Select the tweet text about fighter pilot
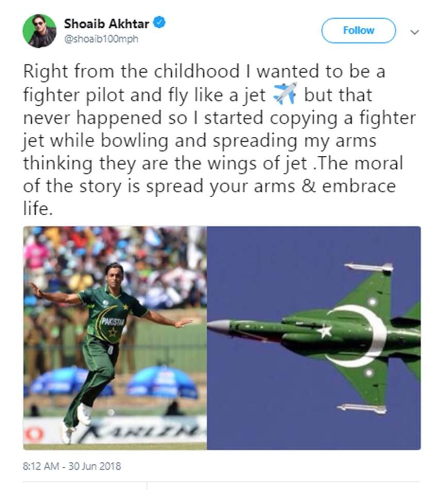 220,139
